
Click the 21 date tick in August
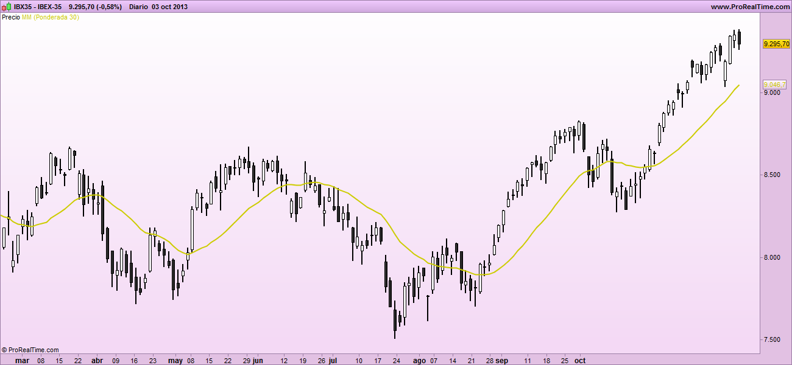pos(471,360)
